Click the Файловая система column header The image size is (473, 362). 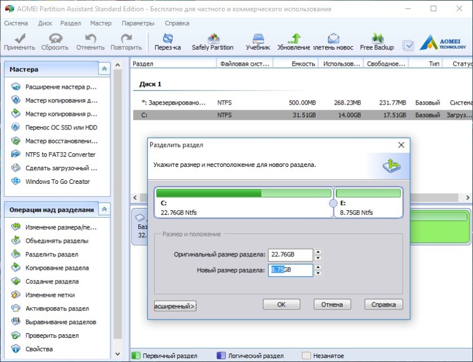pos(245,63)
